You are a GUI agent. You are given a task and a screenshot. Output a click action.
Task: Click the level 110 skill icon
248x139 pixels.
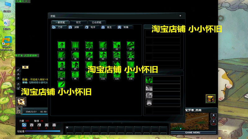pos(103,74)
